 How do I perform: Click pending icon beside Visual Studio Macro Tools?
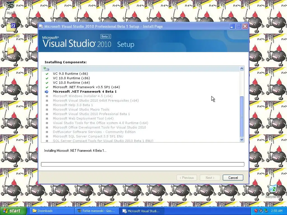(47, 109)
